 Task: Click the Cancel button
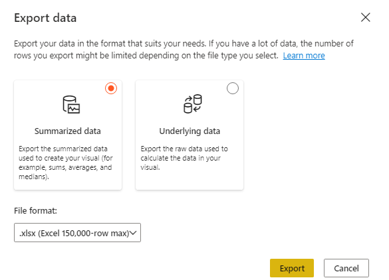tap(346, 268)
